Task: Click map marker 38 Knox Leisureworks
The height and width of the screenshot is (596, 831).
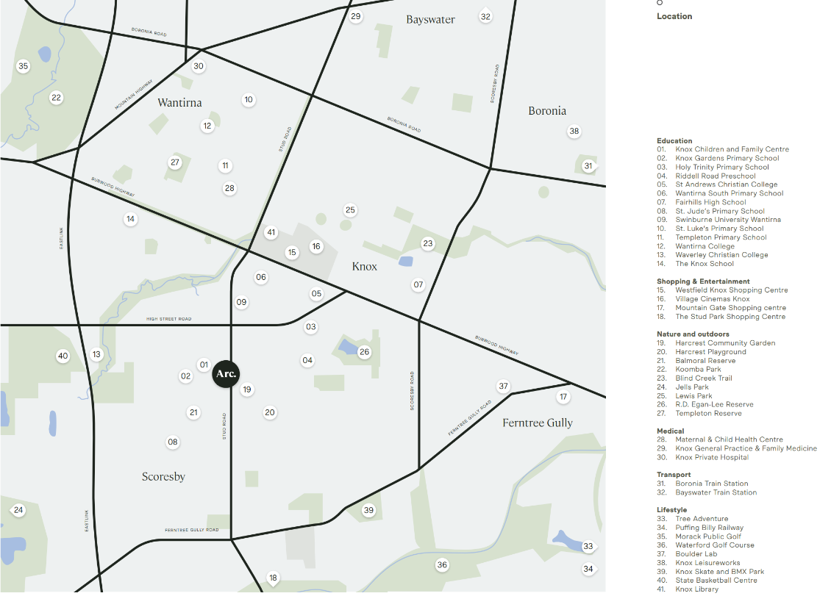Action: [x=574, y=131]
